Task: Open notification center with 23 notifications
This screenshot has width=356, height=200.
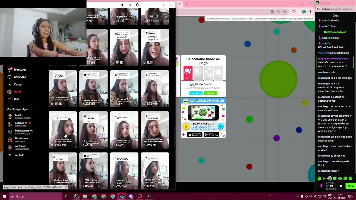Action: pyautogui.click(x=351, y=196)
